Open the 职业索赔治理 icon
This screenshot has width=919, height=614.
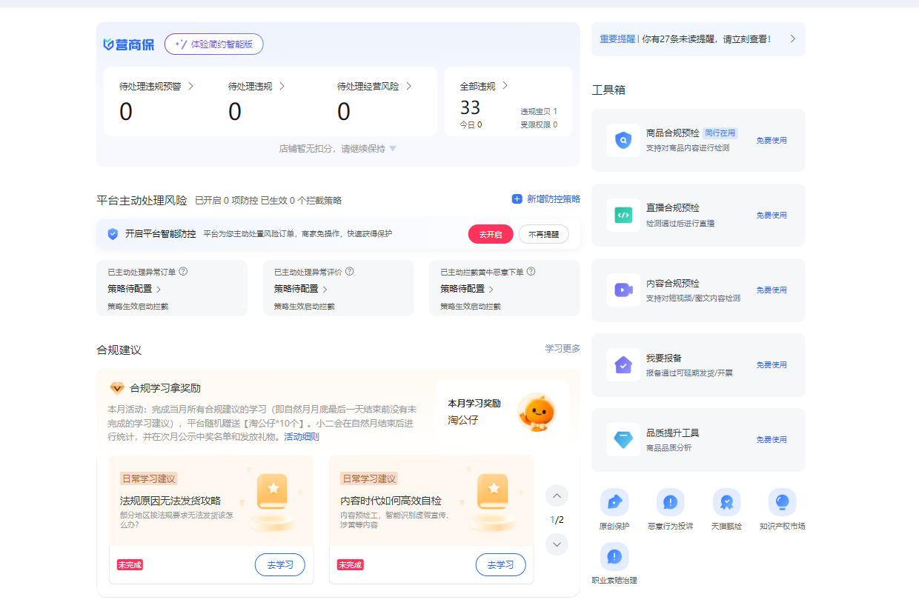(x=614, y=556)
